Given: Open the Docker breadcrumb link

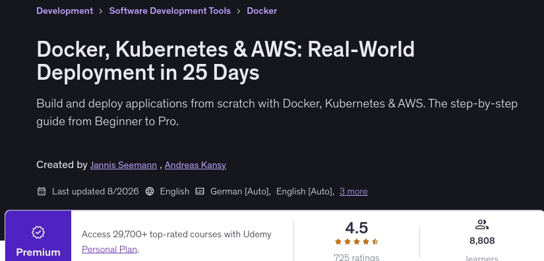Looking at the screenshot, I should click(x=262, y=11).
